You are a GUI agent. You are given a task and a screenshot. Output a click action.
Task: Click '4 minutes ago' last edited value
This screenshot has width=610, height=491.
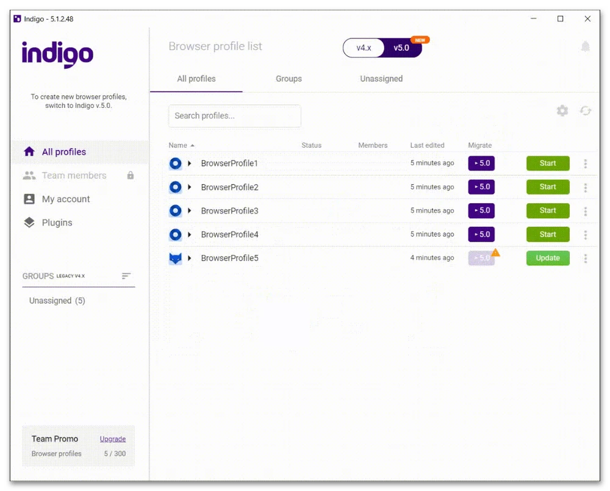(x=432, y=257)
